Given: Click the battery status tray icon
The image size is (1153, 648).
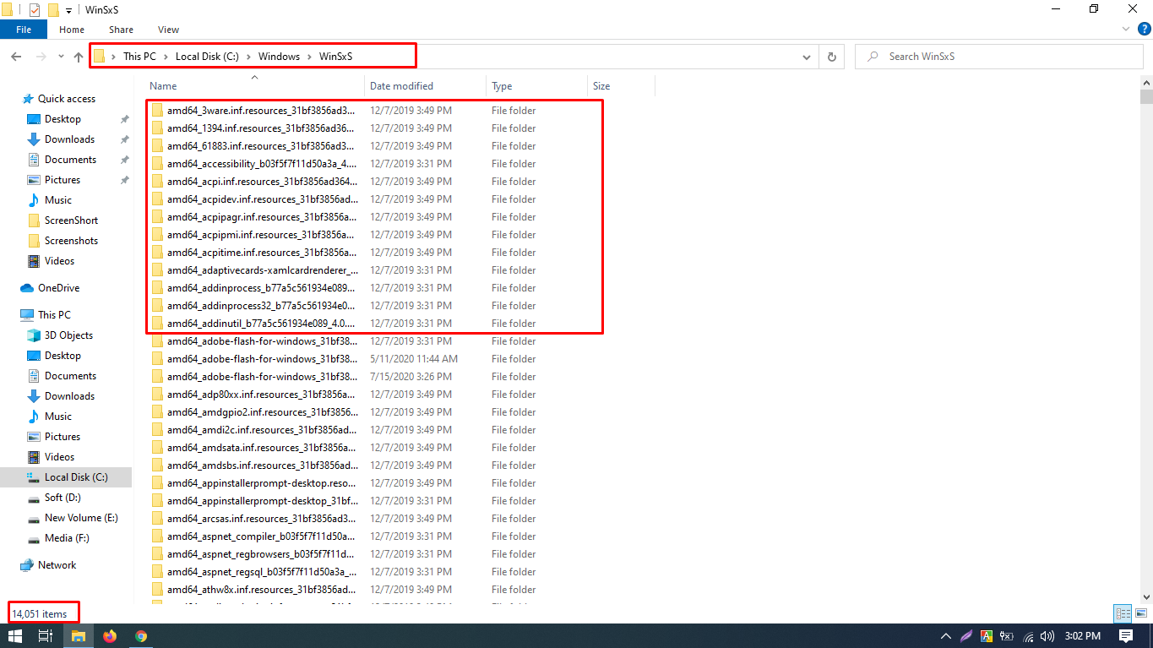Looking at the screenshot, I should (x=1006, y=636).
